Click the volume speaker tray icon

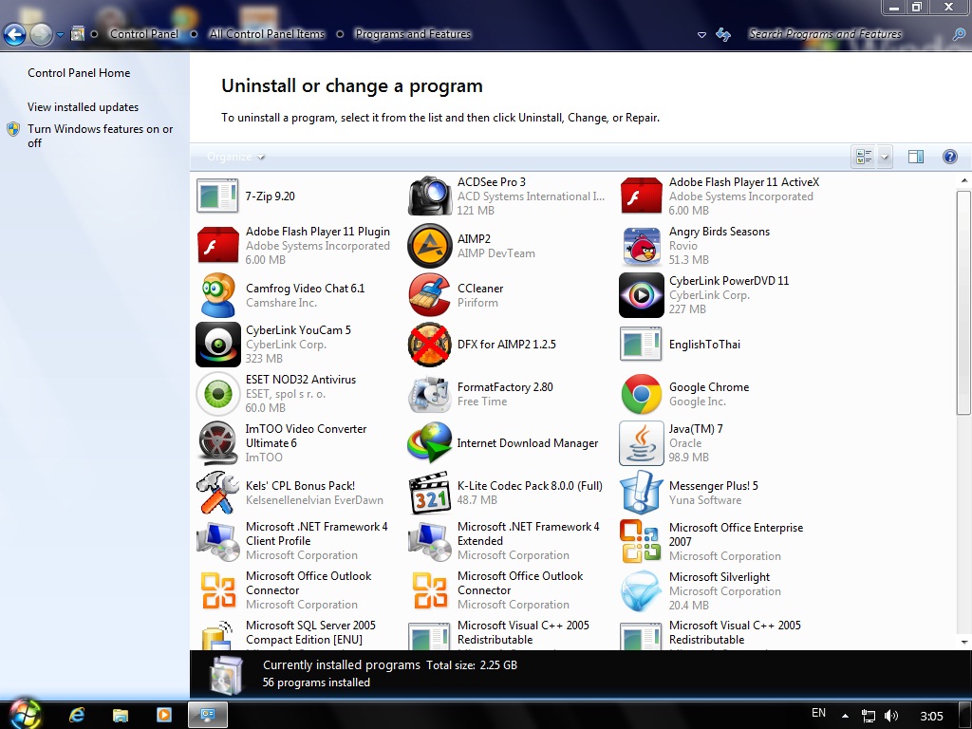pos(891,716)
